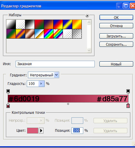The height and width of the screenshot is (148, 135).
Task: Select the right opacity stop
Action: [x=128, y=91]
